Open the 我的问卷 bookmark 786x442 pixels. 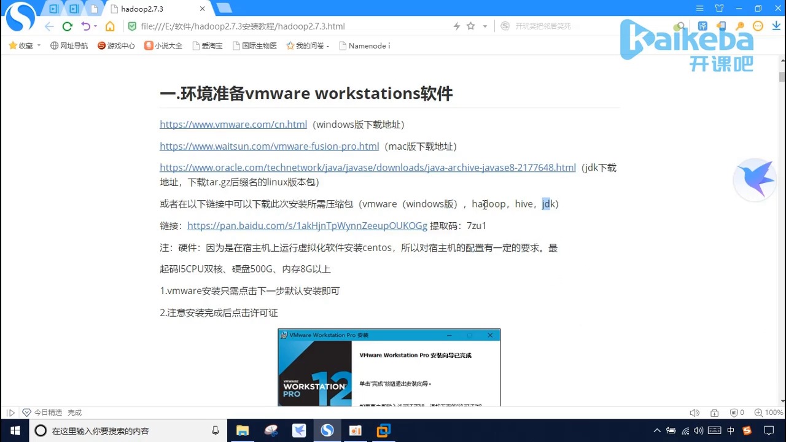[307, 45]
